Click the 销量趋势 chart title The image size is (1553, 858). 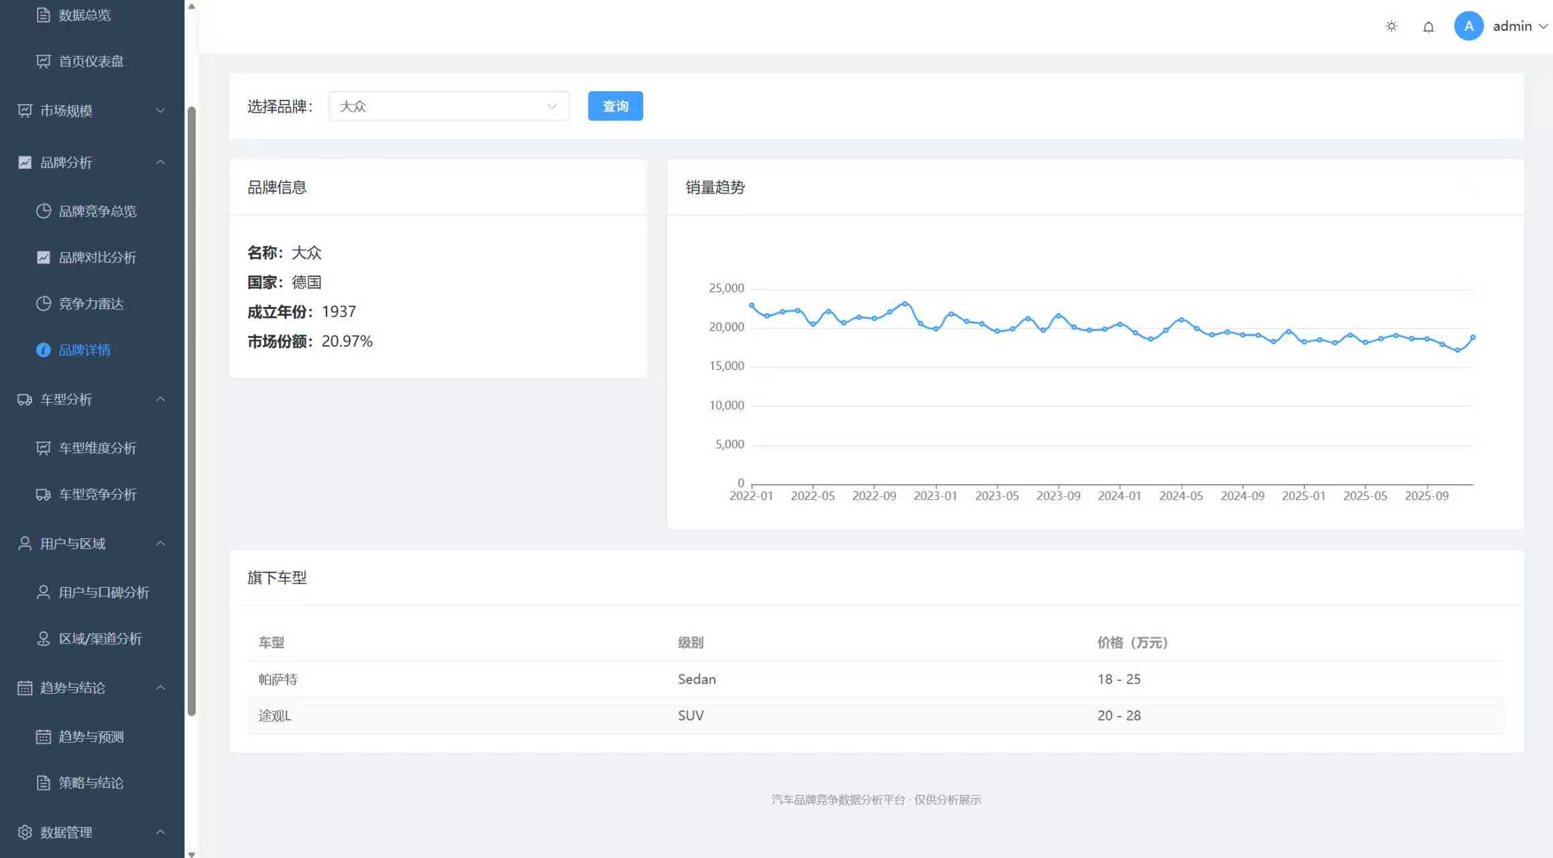[715, 187]
